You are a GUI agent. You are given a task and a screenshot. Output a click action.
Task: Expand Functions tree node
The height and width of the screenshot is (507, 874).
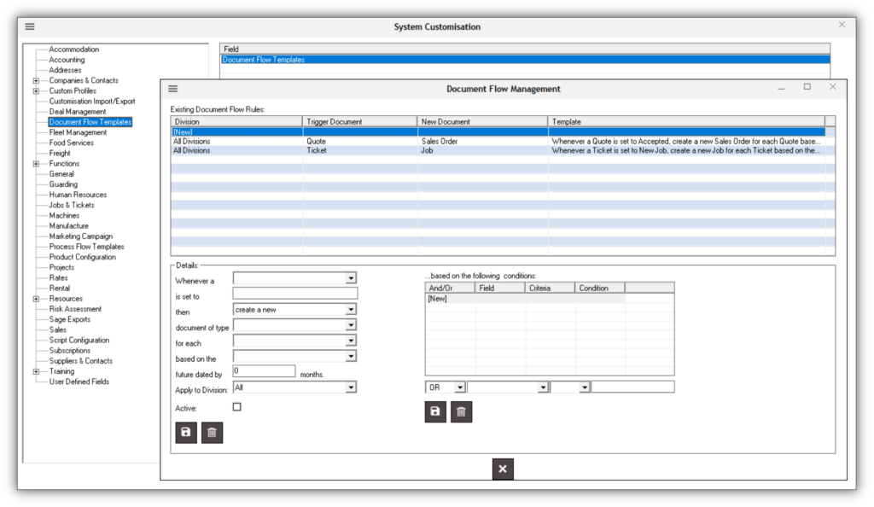tap(36, 164)
